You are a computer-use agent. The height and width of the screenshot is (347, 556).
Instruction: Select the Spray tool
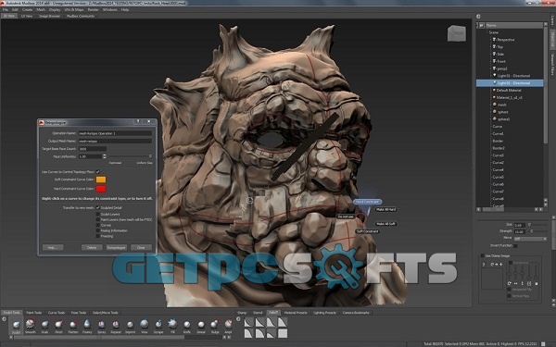[x=101, y=325]
